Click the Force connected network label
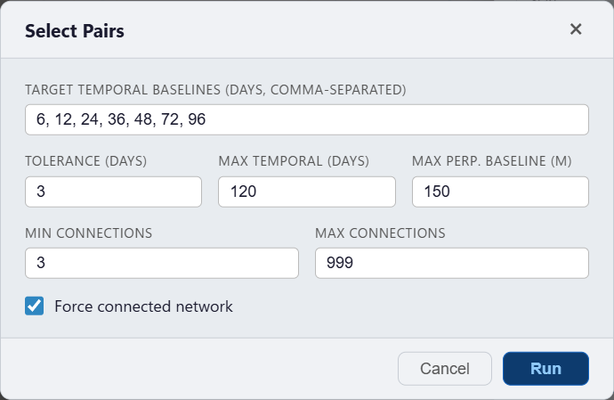The width and height of the screenshot is (614, 400). tap(143, 306)
